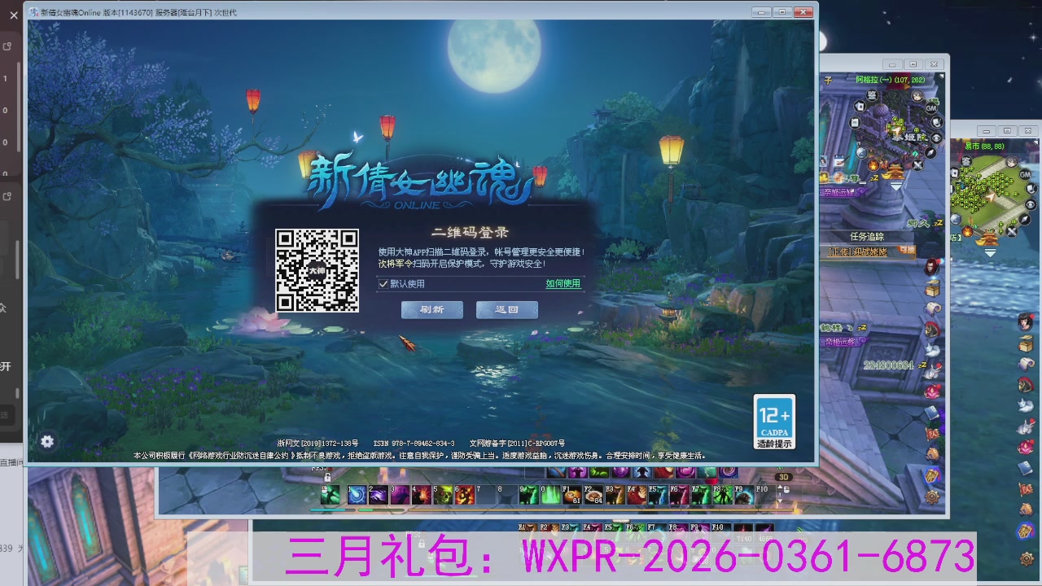Click the white fox pet icon on the sidebar
1042x586 pixels.
pos(1026,404)
